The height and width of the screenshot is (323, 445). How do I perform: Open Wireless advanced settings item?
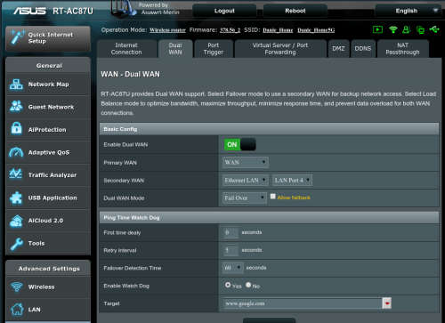point(48,287)
